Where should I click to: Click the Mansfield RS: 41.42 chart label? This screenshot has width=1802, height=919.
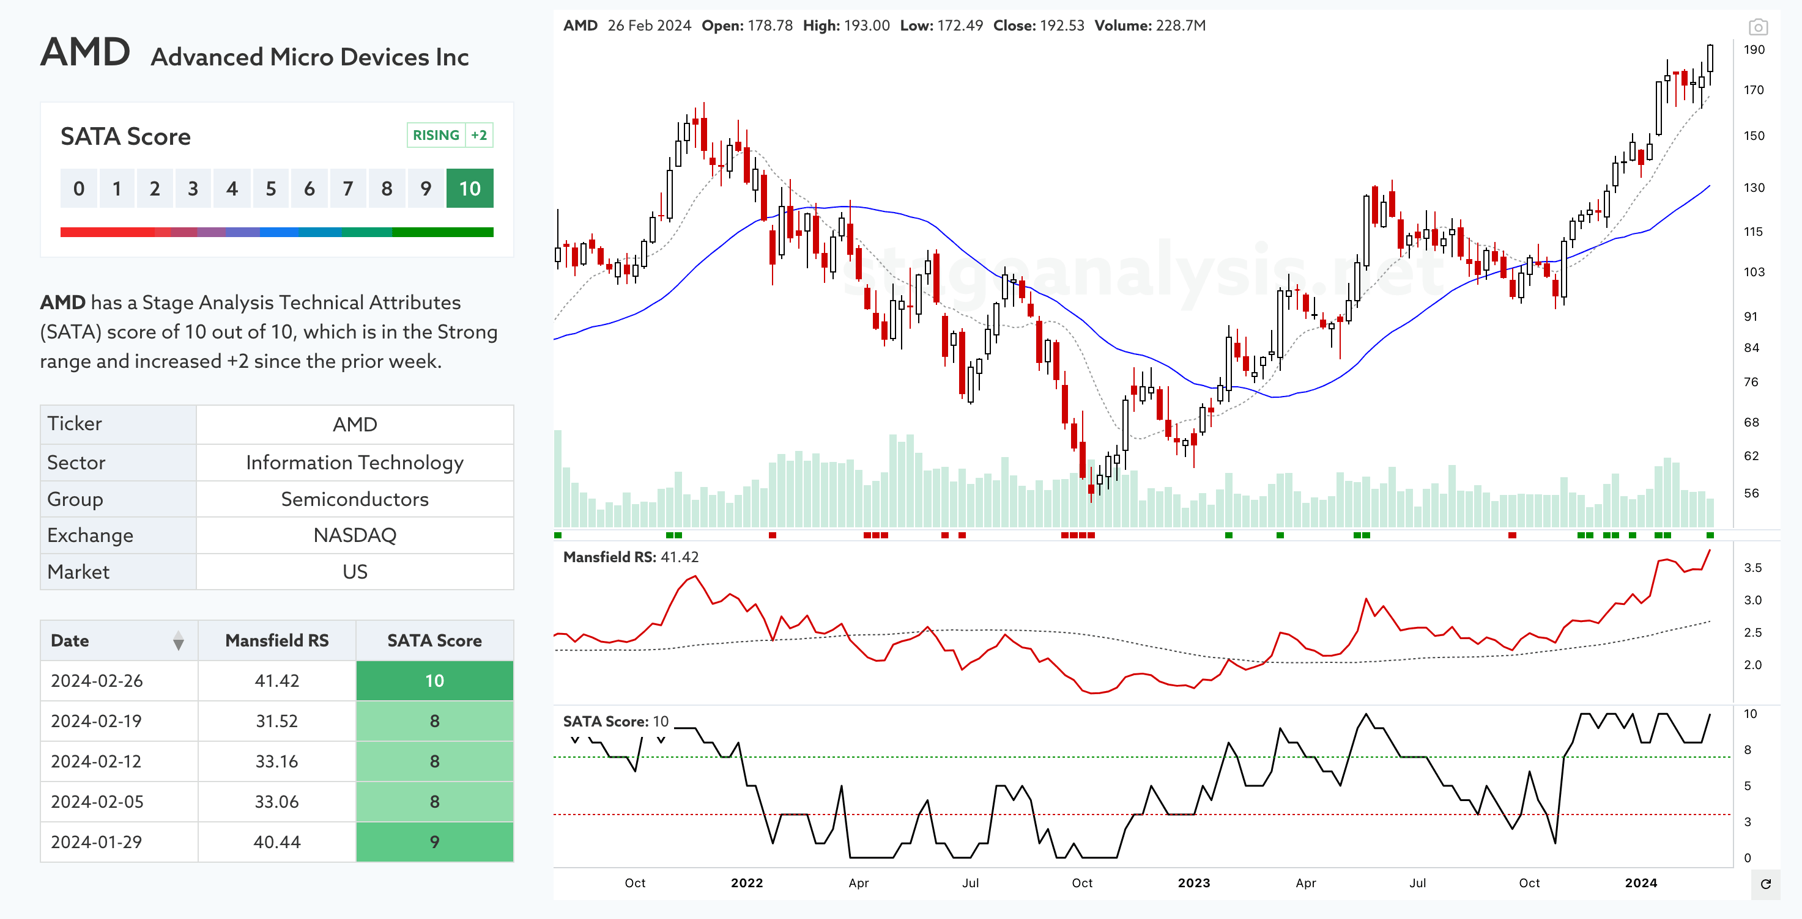pyautogui.click(x=630, y=557)
